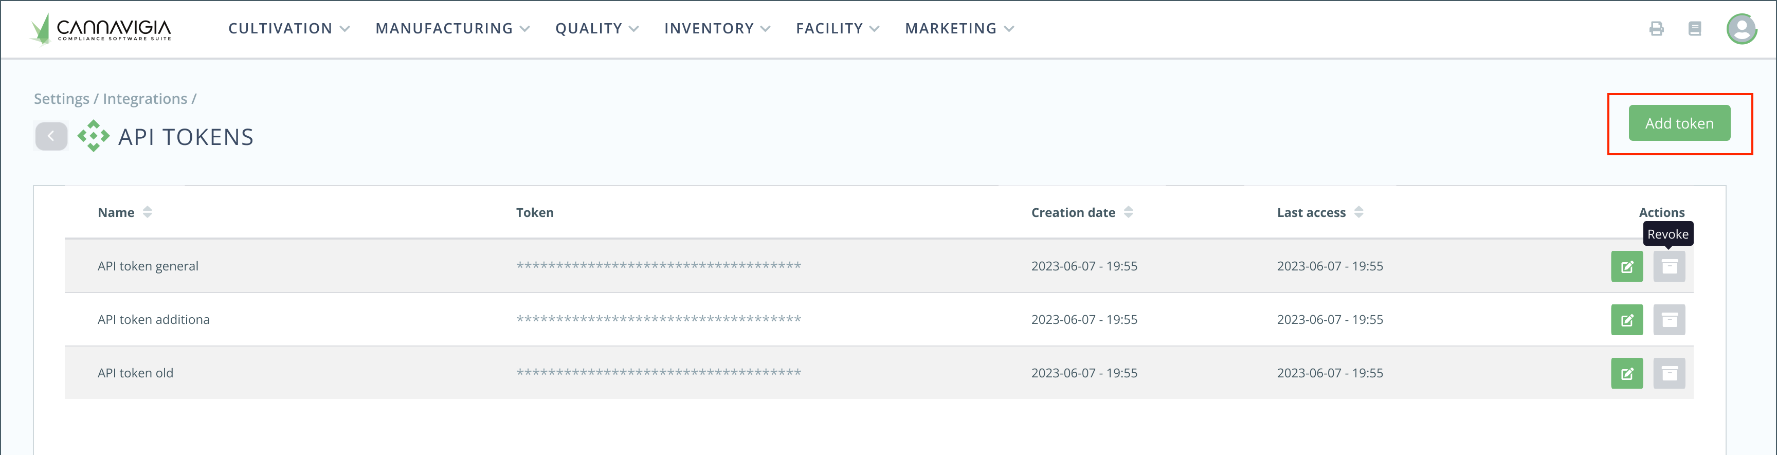Open the Marketing menu
The width and height of the screenshot is (1777, 455).
959,29
